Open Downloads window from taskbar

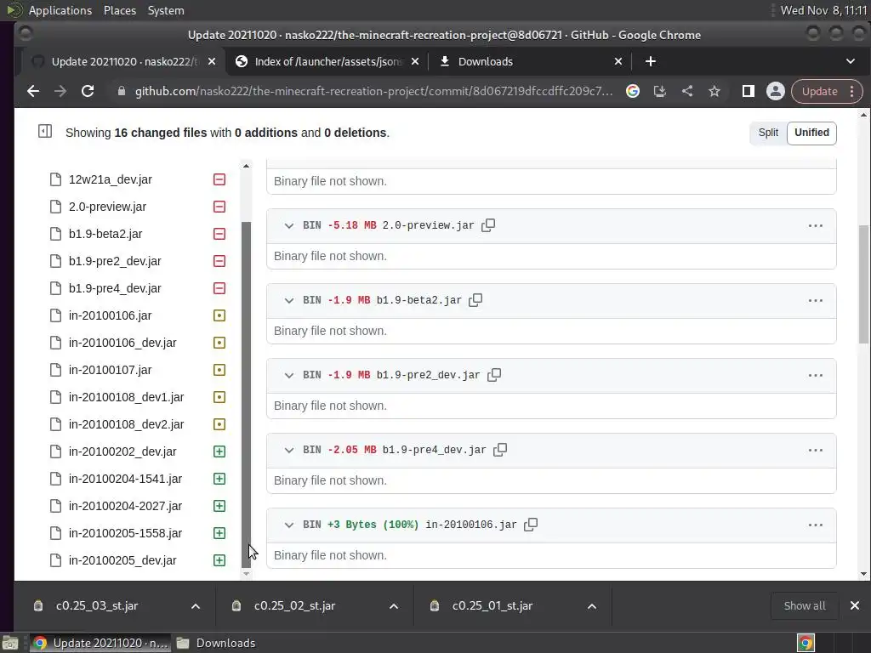tap(217, 643)
